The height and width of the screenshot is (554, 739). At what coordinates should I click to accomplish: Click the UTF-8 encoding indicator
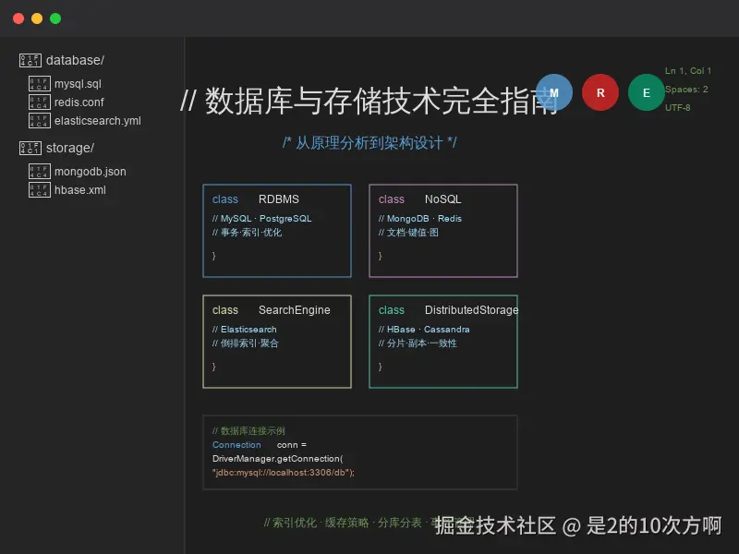point(681,108)
